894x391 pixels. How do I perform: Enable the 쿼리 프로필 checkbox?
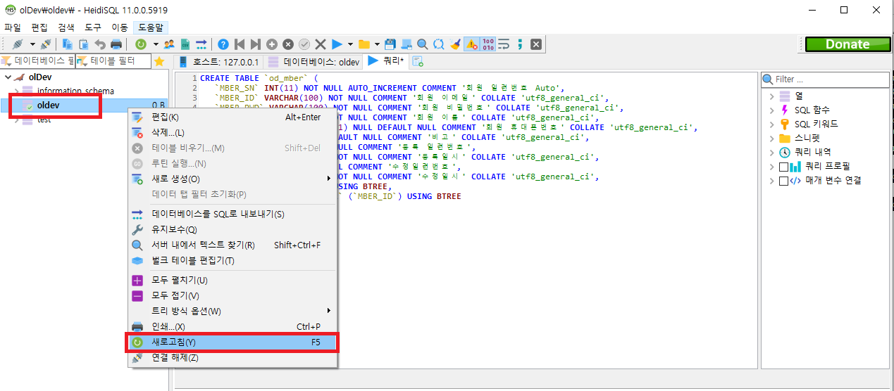(783, 167)
